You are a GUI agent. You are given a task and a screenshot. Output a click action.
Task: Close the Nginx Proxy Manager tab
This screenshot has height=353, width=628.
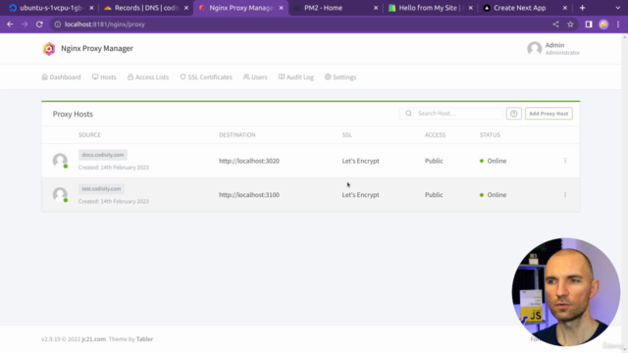pyautogui.click(x=282, y=8)
